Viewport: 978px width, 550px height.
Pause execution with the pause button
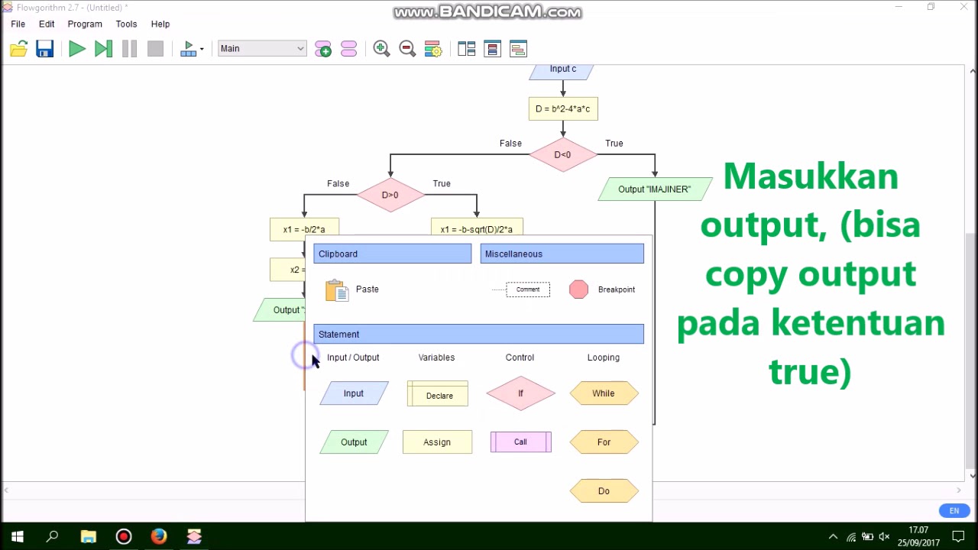pyautogui.click(x=129, y=49)
